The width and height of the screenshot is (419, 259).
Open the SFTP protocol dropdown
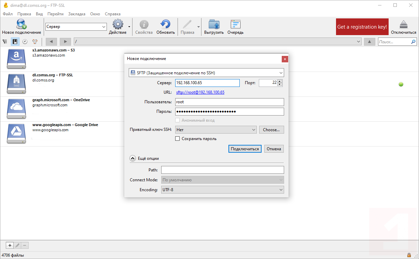[x=206, y=73]
